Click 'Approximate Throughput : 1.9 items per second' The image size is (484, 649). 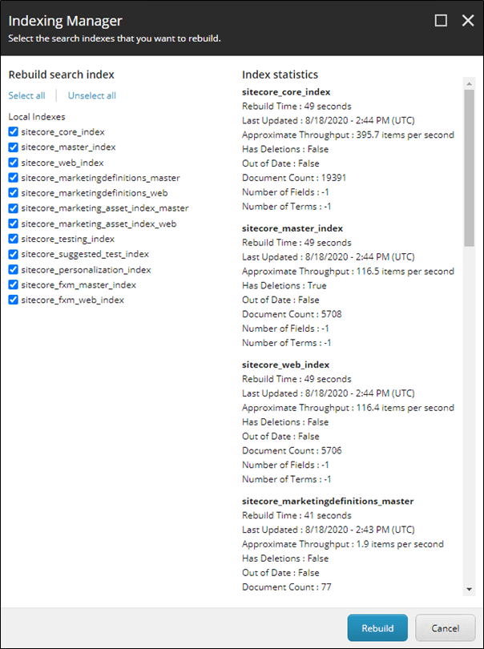(x=343, y=544)
